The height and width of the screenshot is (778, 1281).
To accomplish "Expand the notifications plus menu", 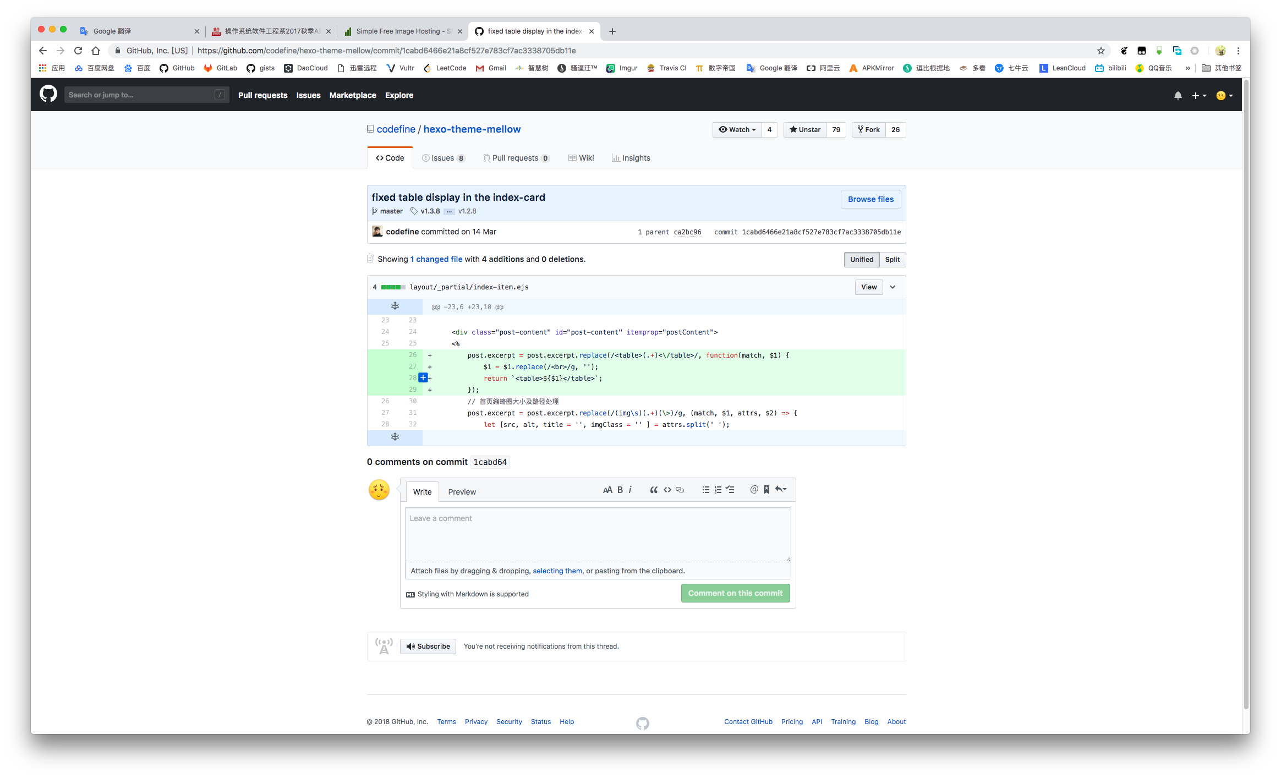I will pyautogui.click(x=1198, y=95).
